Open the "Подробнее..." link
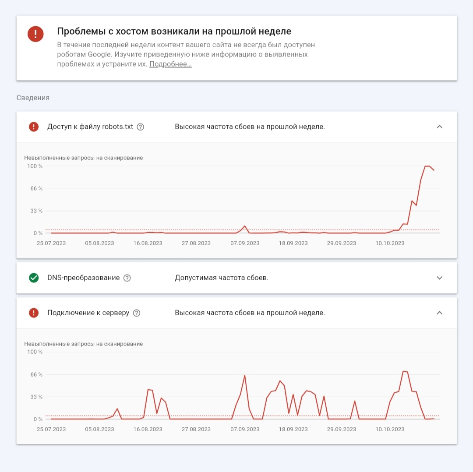Image resolution: width=473 pixels, height=472 pixels. (x=170, y=64)
